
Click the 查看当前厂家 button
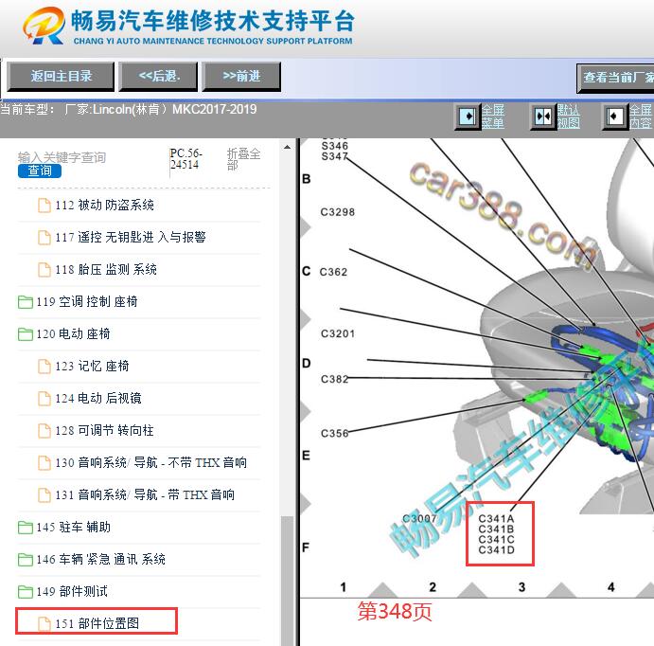point(615,78)
